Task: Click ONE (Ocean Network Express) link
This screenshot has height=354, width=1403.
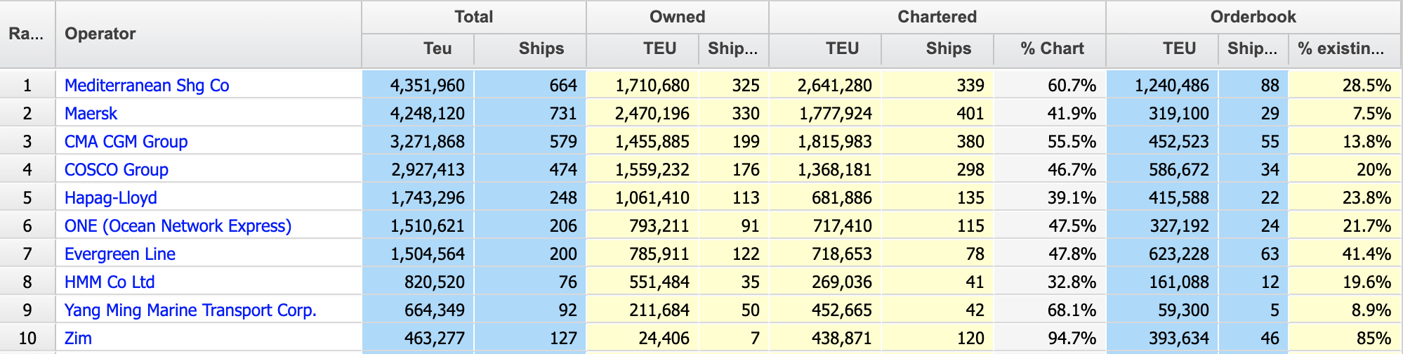Action: click(x=178, y=226)
